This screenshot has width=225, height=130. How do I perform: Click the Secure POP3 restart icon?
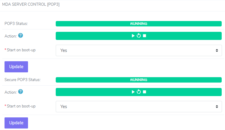(x=139, y=92)
